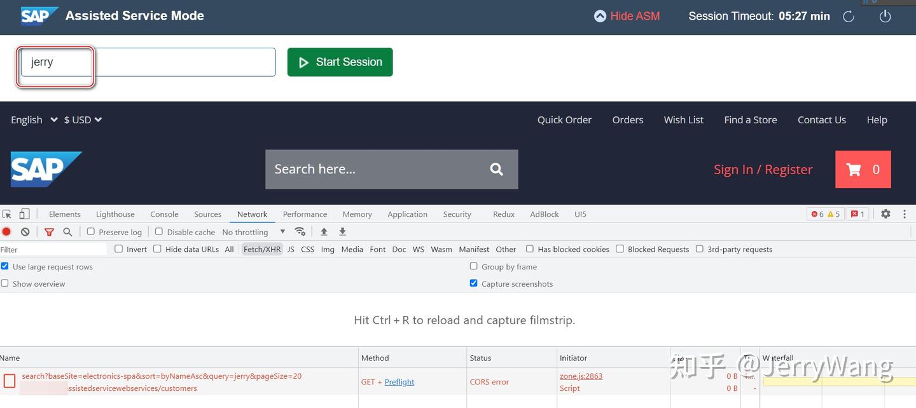Toggle the red filter funnel icon

[x=49, y=232]
